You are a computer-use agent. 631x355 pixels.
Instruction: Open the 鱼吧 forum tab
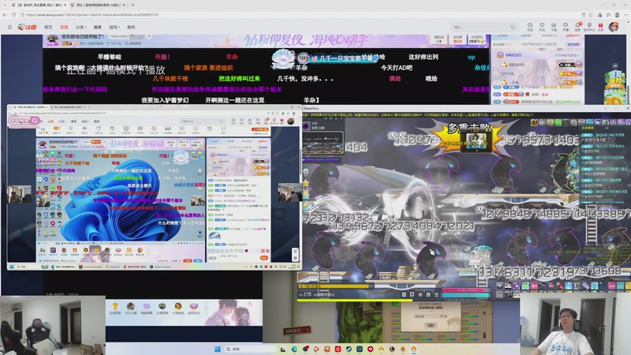pyautogui.click(x=131, y=27)
